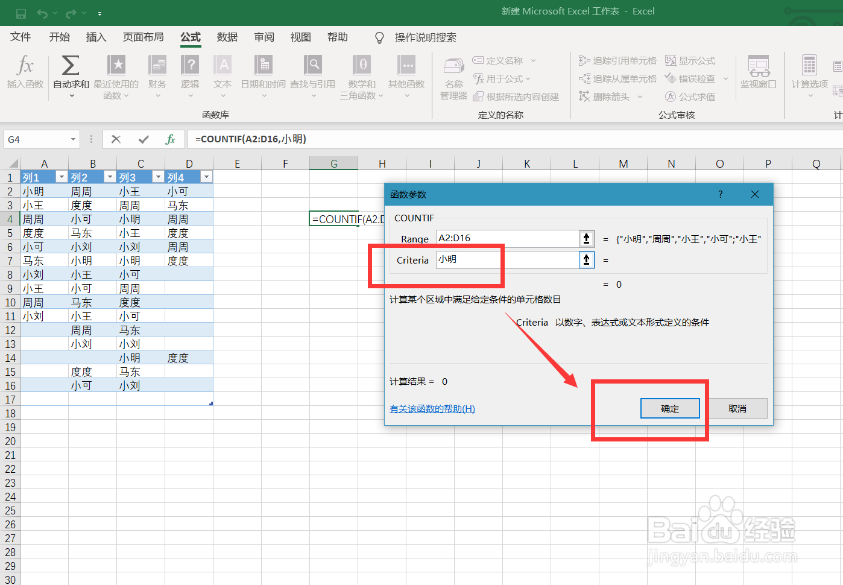Screen dimensions: 843x585
Task: Click Evaluate Formula (公式求值)
Action: point(690,96)
